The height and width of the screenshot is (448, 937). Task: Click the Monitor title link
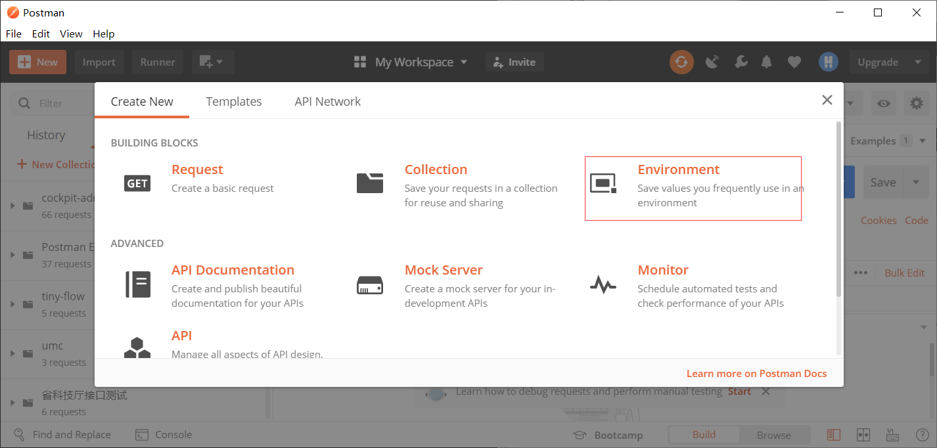click(x=663, y=270)
